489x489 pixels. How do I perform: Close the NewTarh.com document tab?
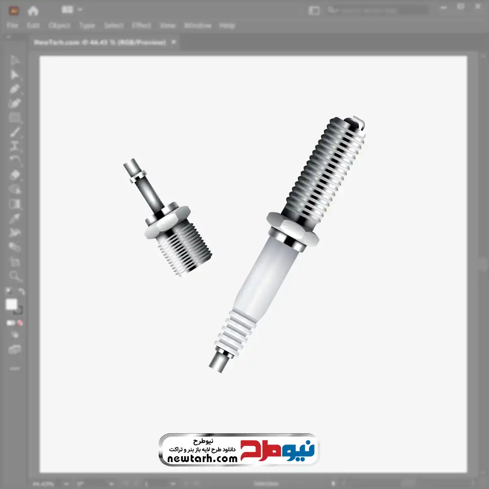(x=172, y=43)
